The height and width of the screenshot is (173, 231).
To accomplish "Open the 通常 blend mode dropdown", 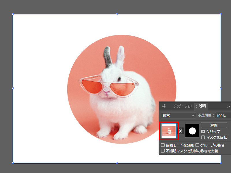I will [x=178, y=116].
